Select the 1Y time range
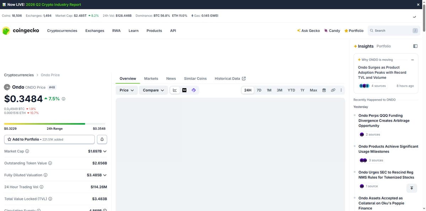This screenshot has height=211, width=426. coord(302,90)
